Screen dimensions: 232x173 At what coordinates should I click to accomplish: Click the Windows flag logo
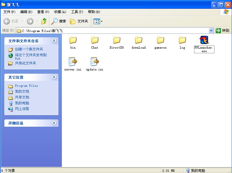tap(226, 12)
